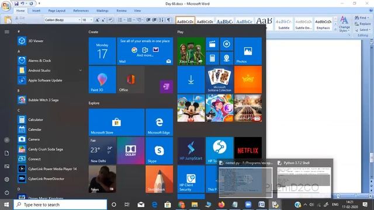Open the Photos tile
This screenshot has width=374, height=210.
248,51
